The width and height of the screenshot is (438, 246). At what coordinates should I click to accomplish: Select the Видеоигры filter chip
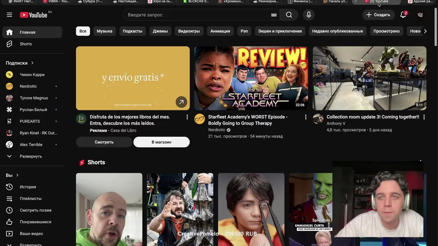[189, 31]
